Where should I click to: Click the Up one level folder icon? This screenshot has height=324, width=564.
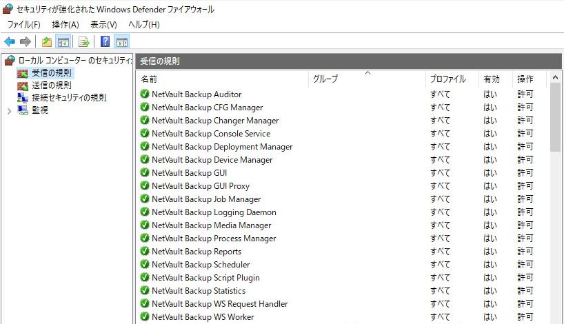(47, 42)
